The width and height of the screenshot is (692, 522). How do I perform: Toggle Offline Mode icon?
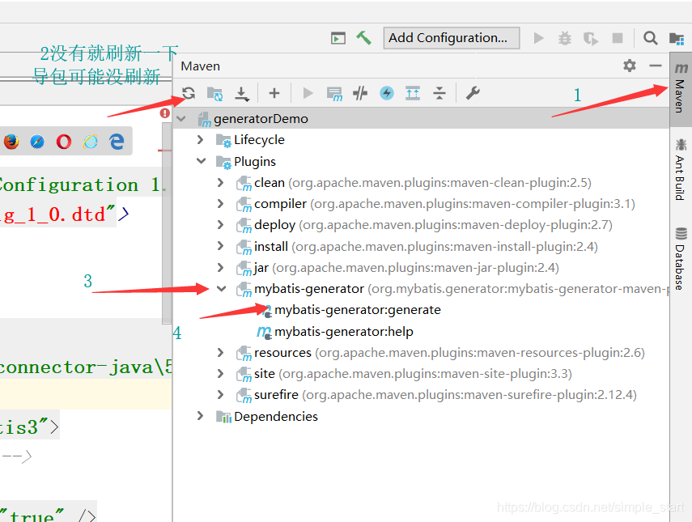coord(360,93)
